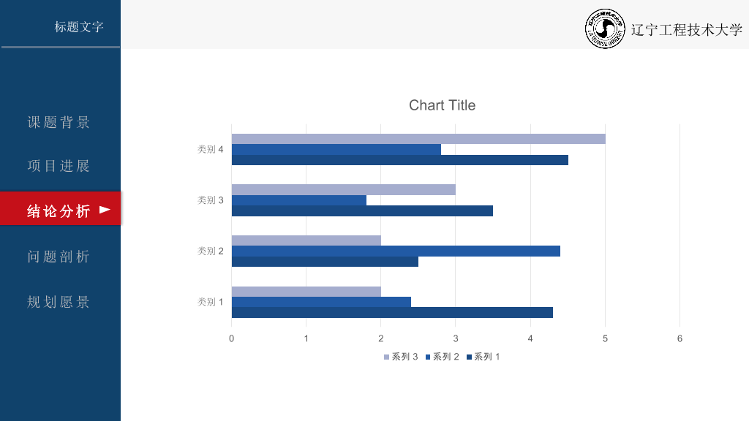Navigate to 问题剖析 in the sidebar
The image size is (749, 421).
point(59,257)
